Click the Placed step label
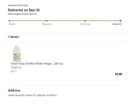This screenshot has width=134, height=108. 12,24
